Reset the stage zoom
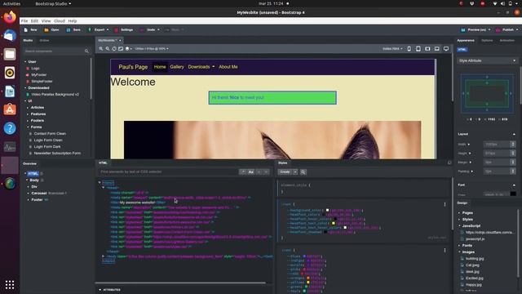 coord(114,49)
